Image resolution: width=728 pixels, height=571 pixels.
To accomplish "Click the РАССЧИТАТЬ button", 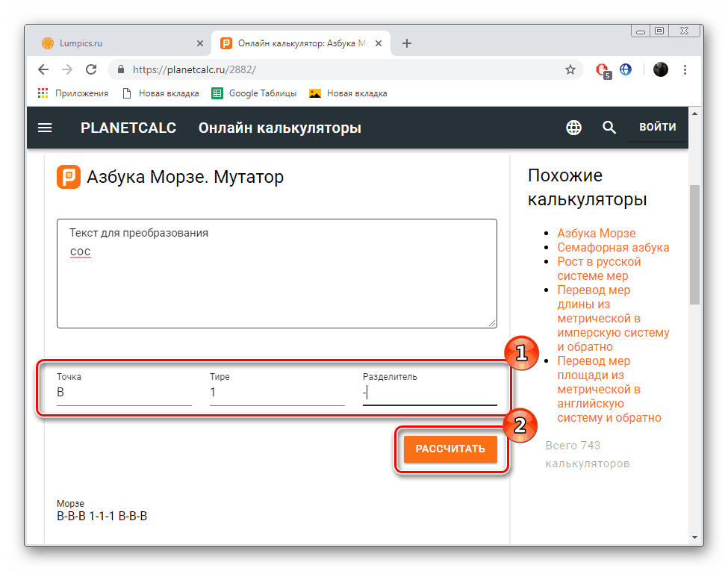I will click(450, 449).
